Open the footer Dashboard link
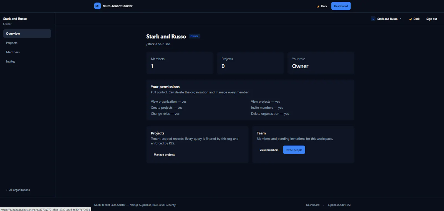Viewport: 444px width, 211px height. 313,205
